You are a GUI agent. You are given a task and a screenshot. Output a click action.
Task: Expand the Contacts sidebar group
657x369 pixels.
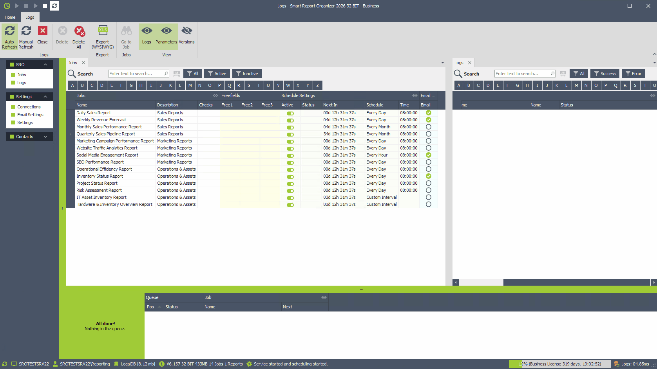(45, 137)
